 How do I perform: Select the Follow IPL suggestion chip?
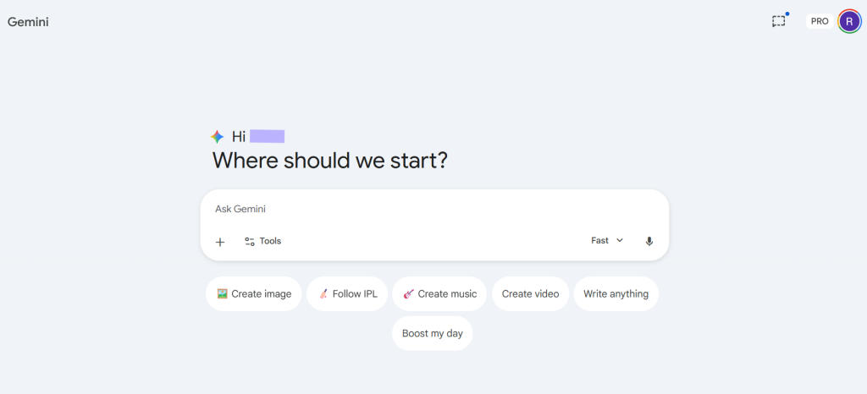click(x=347, y=293)
